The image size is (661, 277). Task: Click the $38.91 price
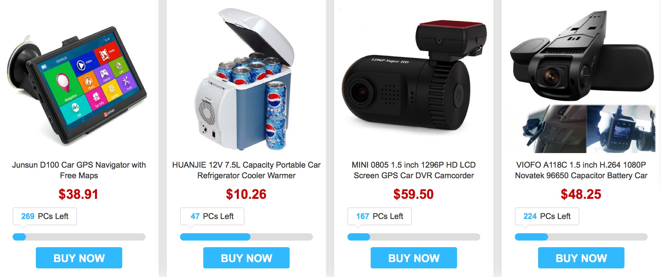[x=78, y=194]
